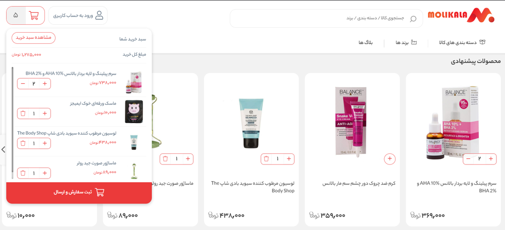The image size is (505, 230).
Task: Increase pig mask quantity in cart popup
Action: [45, 113]
